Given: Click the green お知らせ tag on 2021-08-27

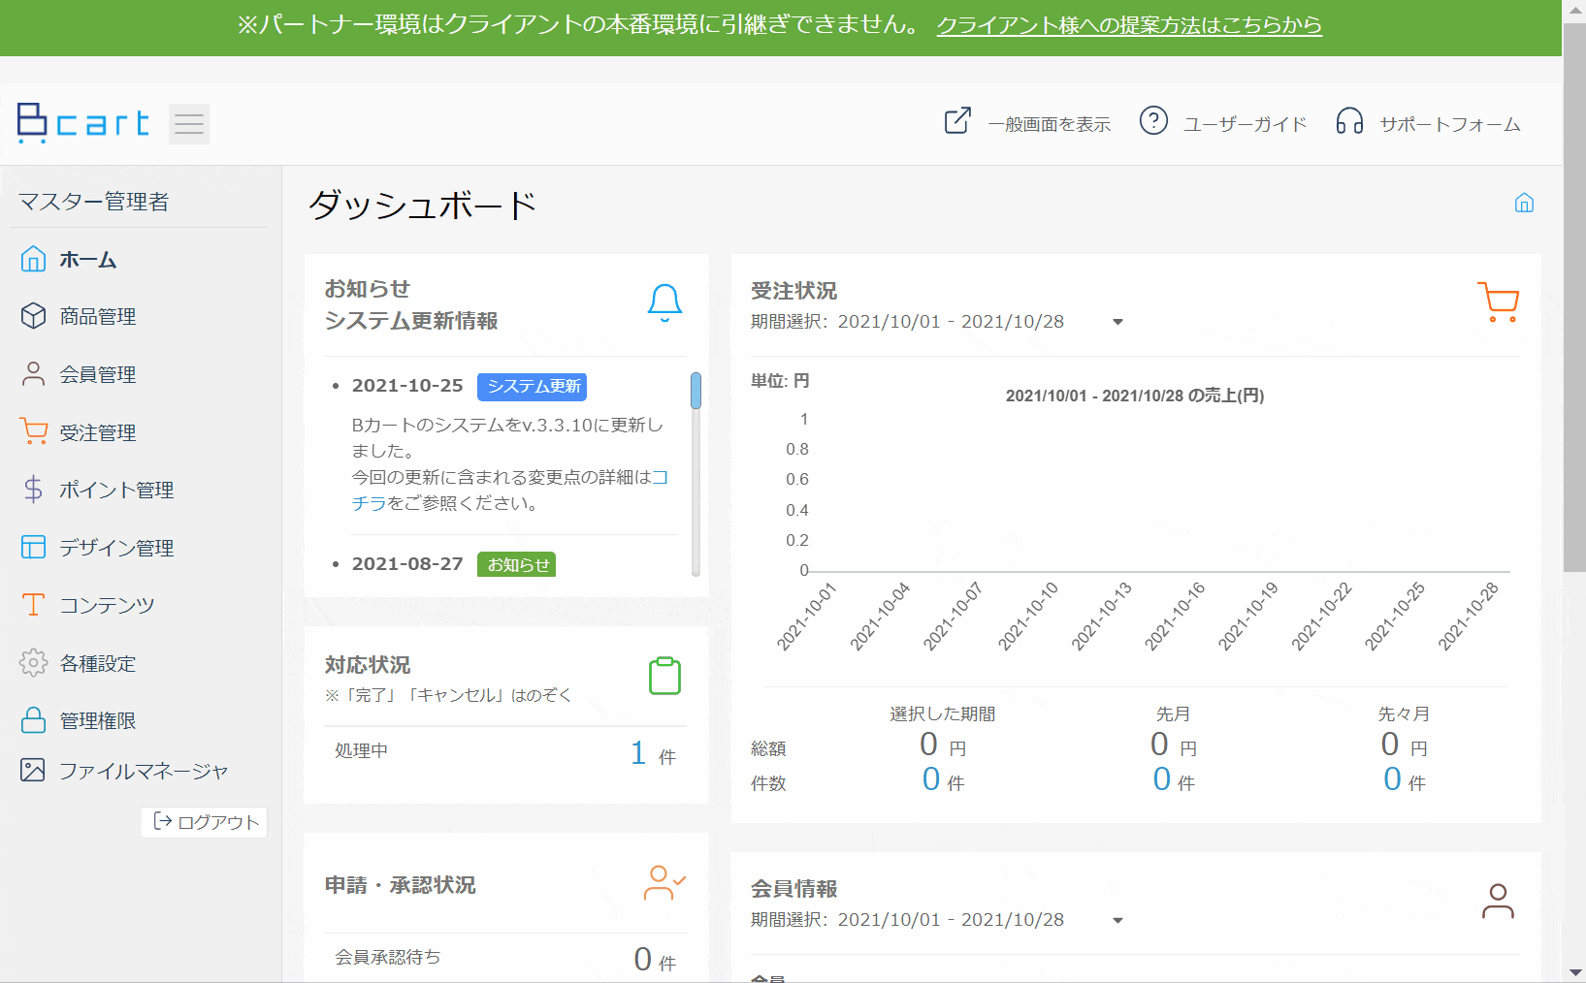Looking at the screenshot, I should [516, 564].
